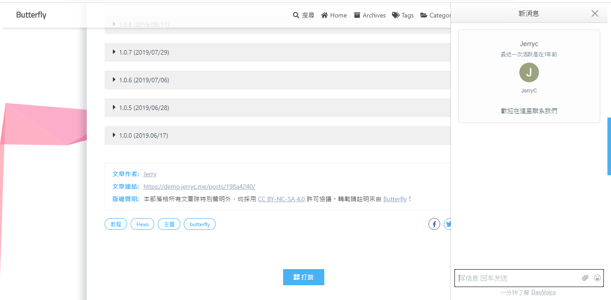
Task: Expand the 1.0.5 (2019/06/28) changelog
Action: coord(144,108)
